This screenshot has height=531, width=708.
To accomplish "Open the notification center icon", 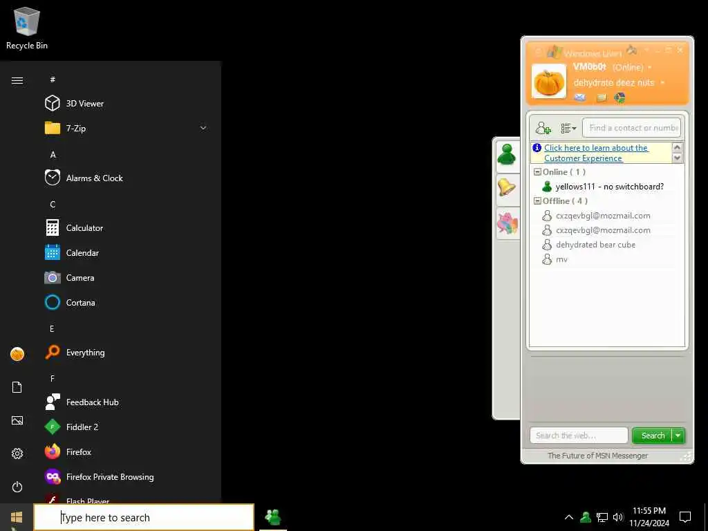I will coord(685,517).
